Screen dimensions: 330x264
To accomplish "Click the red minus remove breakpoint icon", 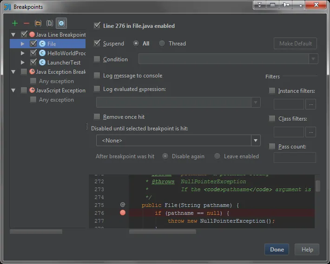I will pos(26,23).
